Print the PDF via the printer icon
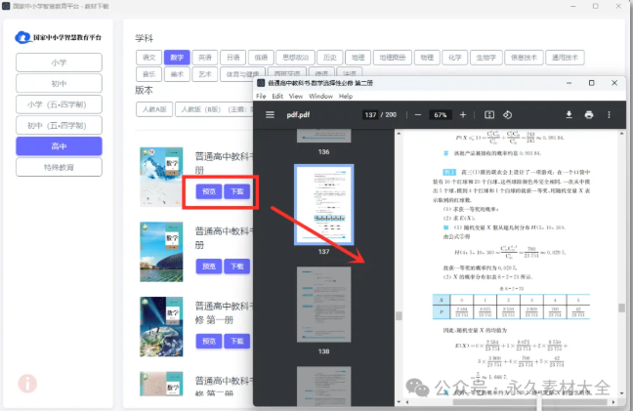This screenshot has height=411, width=633. click(589, 115)
